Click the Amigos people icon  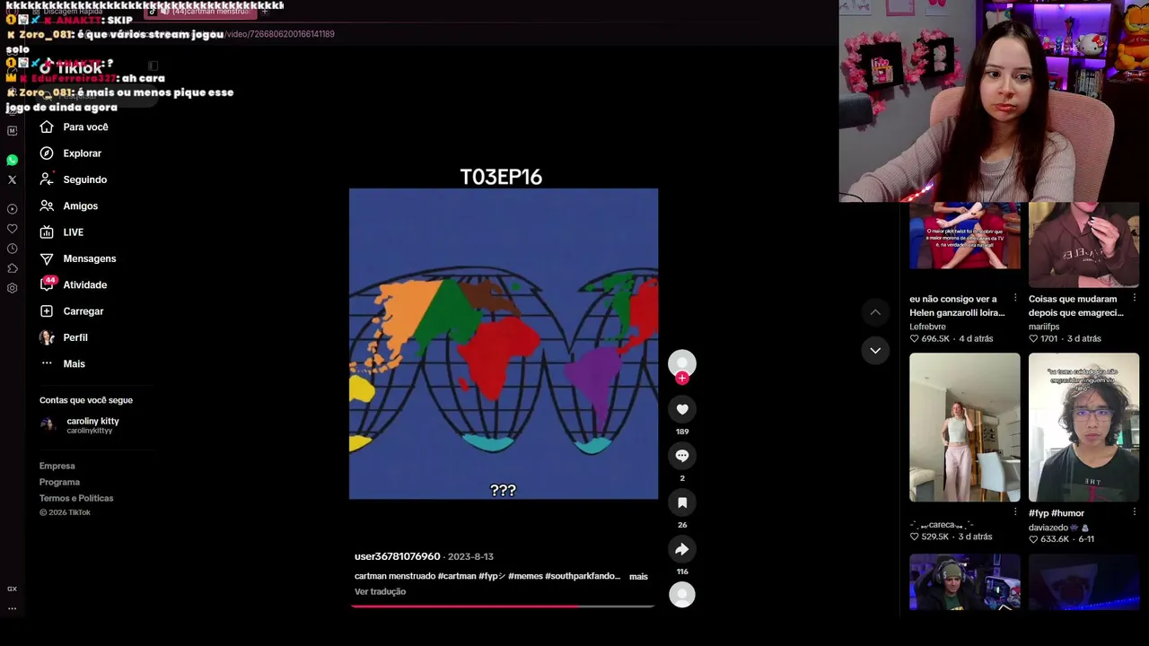click(47, 205)
